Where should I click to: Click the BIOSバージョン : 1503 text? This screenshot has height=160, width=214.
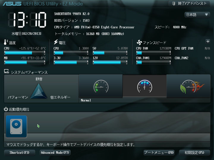coord(72,20)
